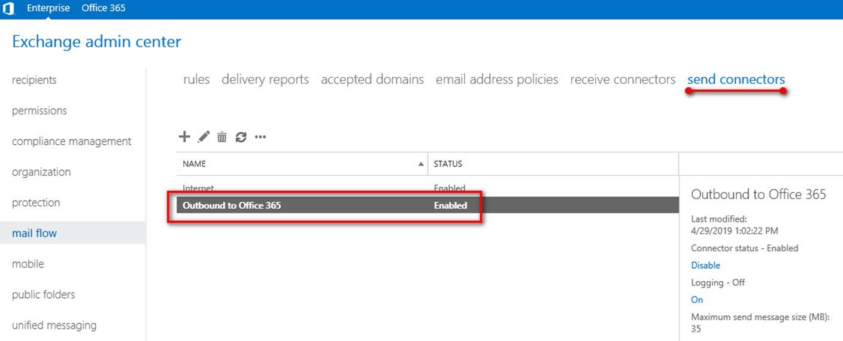This screenshot has height=341, width=843.
Task: Open the more options ellipsis menu
Action: (x=260, y=137)
